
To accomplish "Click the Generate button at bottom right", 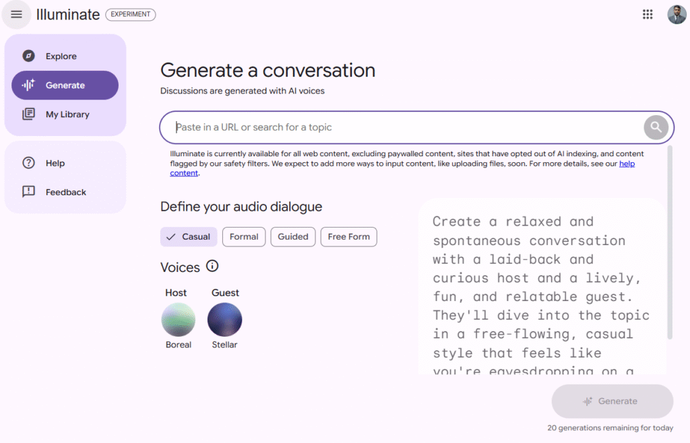I will (612, 401).
